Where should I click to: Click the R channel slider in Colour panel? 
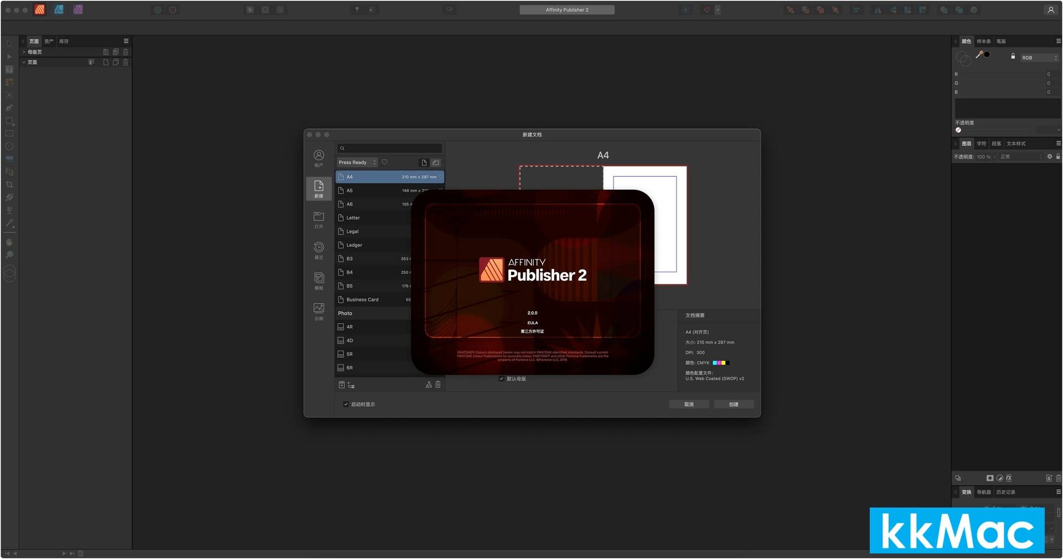[x=1003, y=74]
